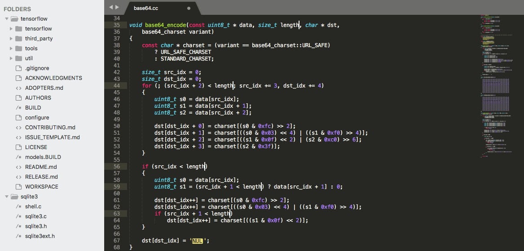Click URL_SAFE_CHARSET on line 39
Image resolution: width=524 pixels, height=251 pixels.
pos(186,52)
